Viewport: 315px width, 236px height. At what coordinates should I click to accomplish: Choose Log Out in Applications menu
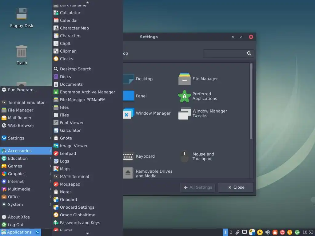pos(26,225)
